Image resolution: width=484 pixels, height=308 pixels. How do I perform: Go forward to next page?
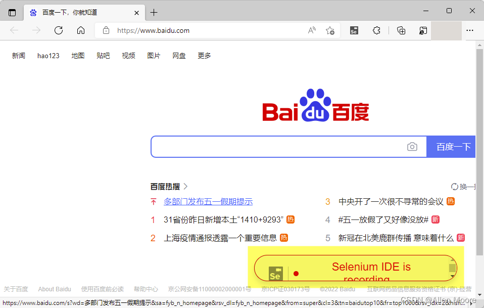[x=36, y=30]
